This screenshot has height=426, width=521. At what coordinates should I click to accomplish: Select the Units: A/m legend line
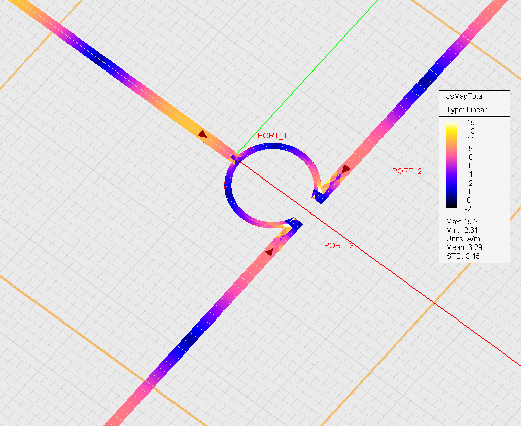coord(462,239)
